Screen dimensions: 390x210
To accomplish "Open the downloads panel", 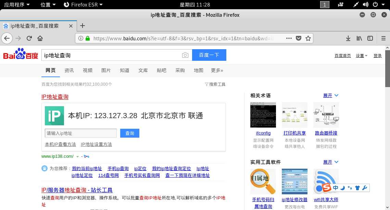I will (348, 38).
